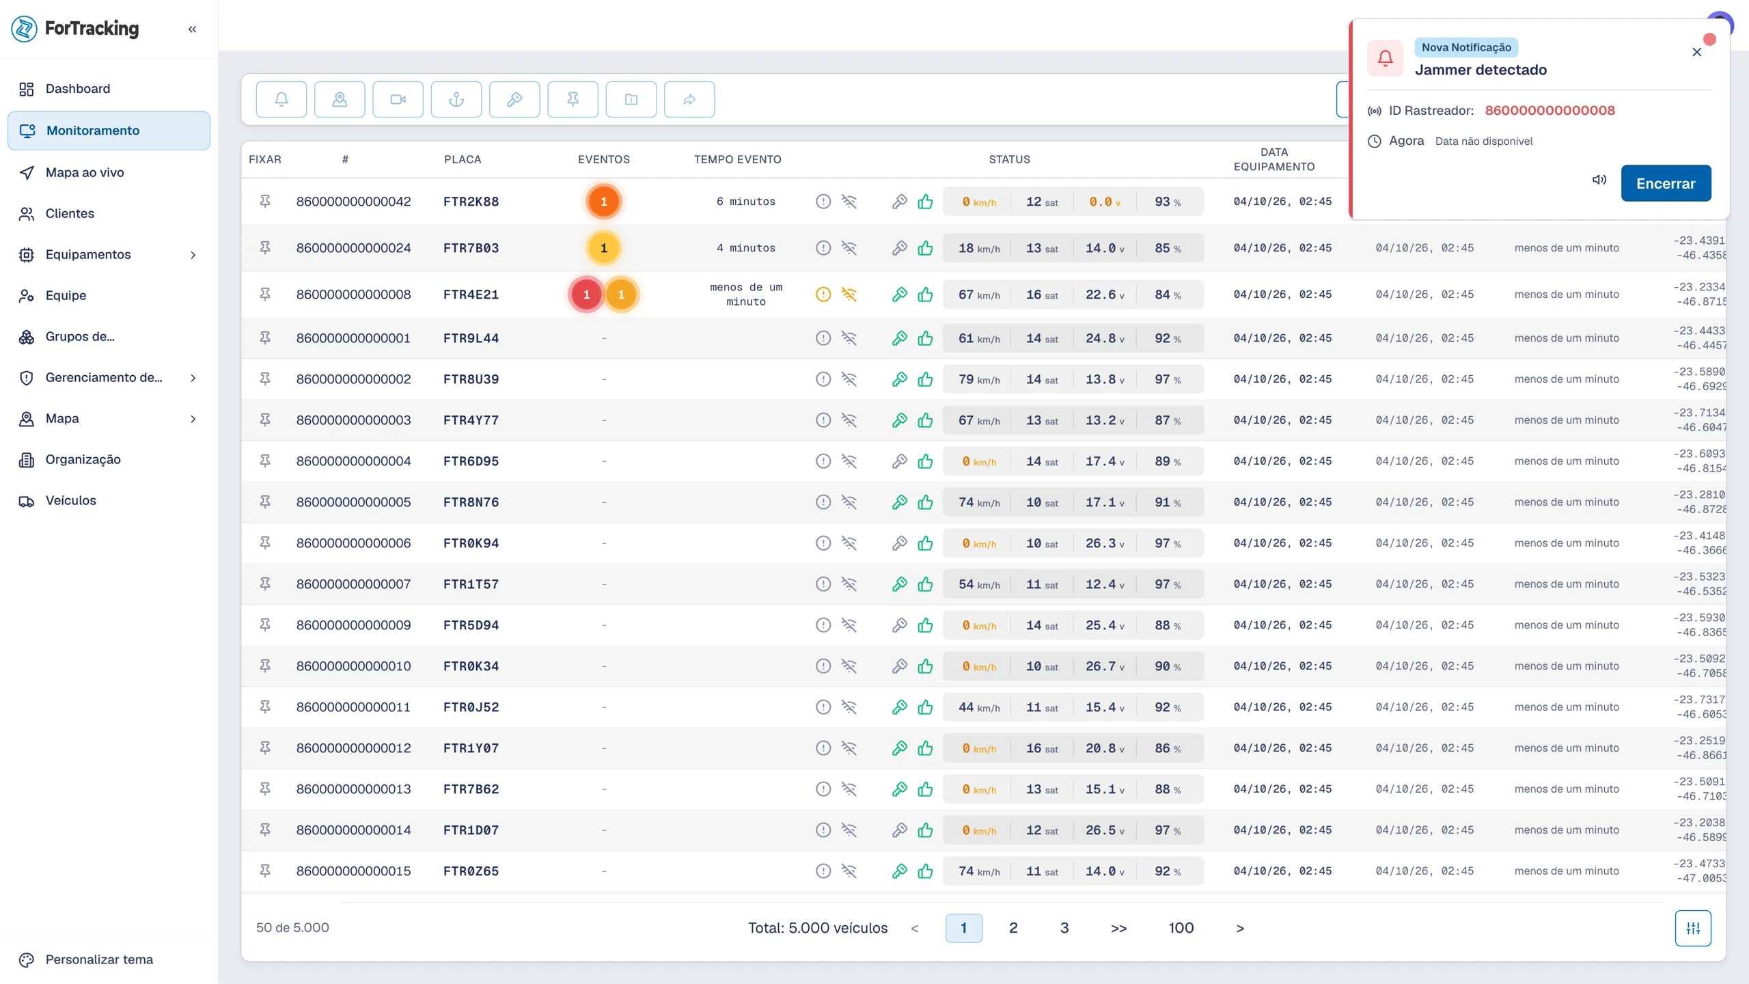Open the bell alerts toolbar button

point(281,100)
